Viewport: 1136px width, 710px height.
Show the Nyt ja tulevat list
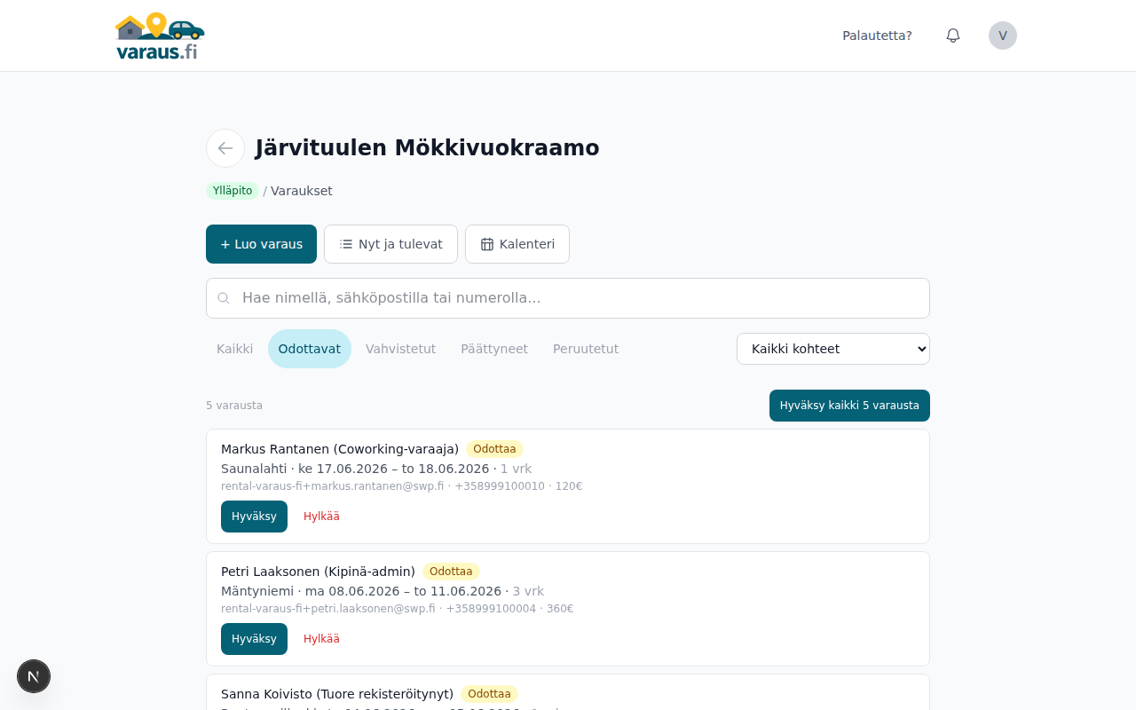click(390, 244)
